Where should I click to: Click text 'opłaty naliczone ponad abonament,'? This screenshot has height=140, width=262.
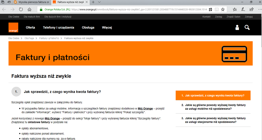pyautogui.click(x=43, y=134)
